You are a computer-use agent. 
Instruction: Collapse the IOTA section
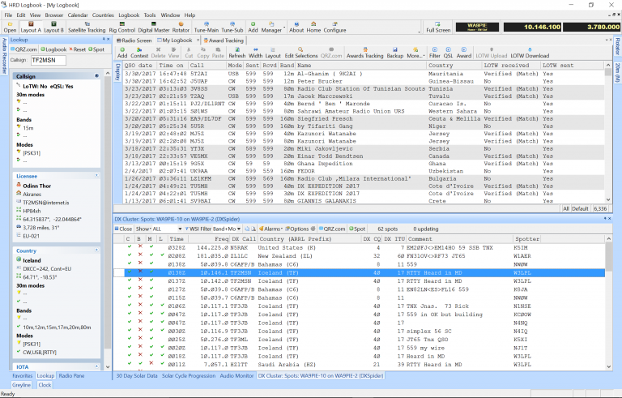[x=96, y=366]
